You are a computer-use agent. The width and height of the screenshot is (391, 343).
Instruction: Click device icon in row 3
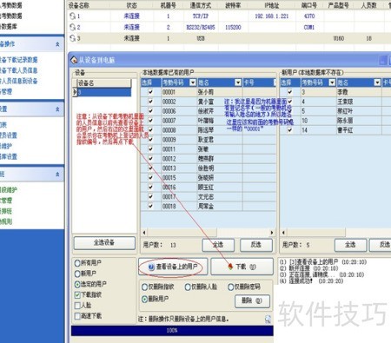72,38
